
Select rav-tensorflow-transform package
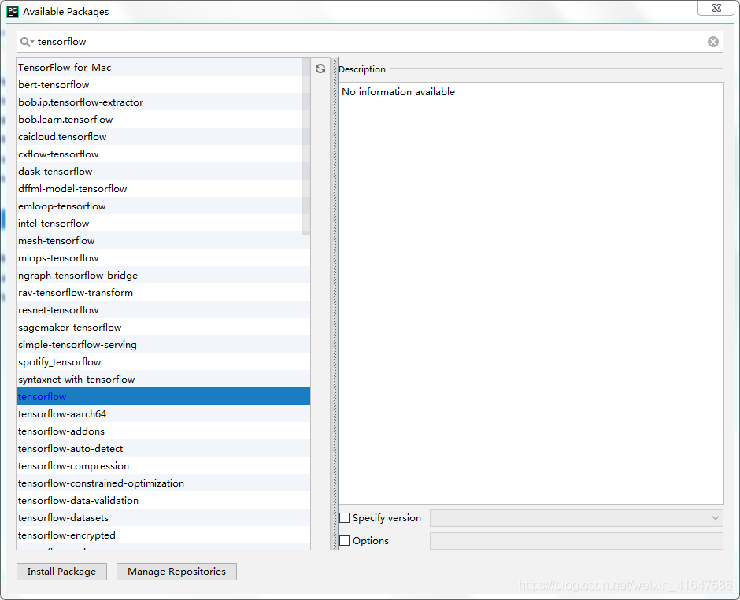163,292
